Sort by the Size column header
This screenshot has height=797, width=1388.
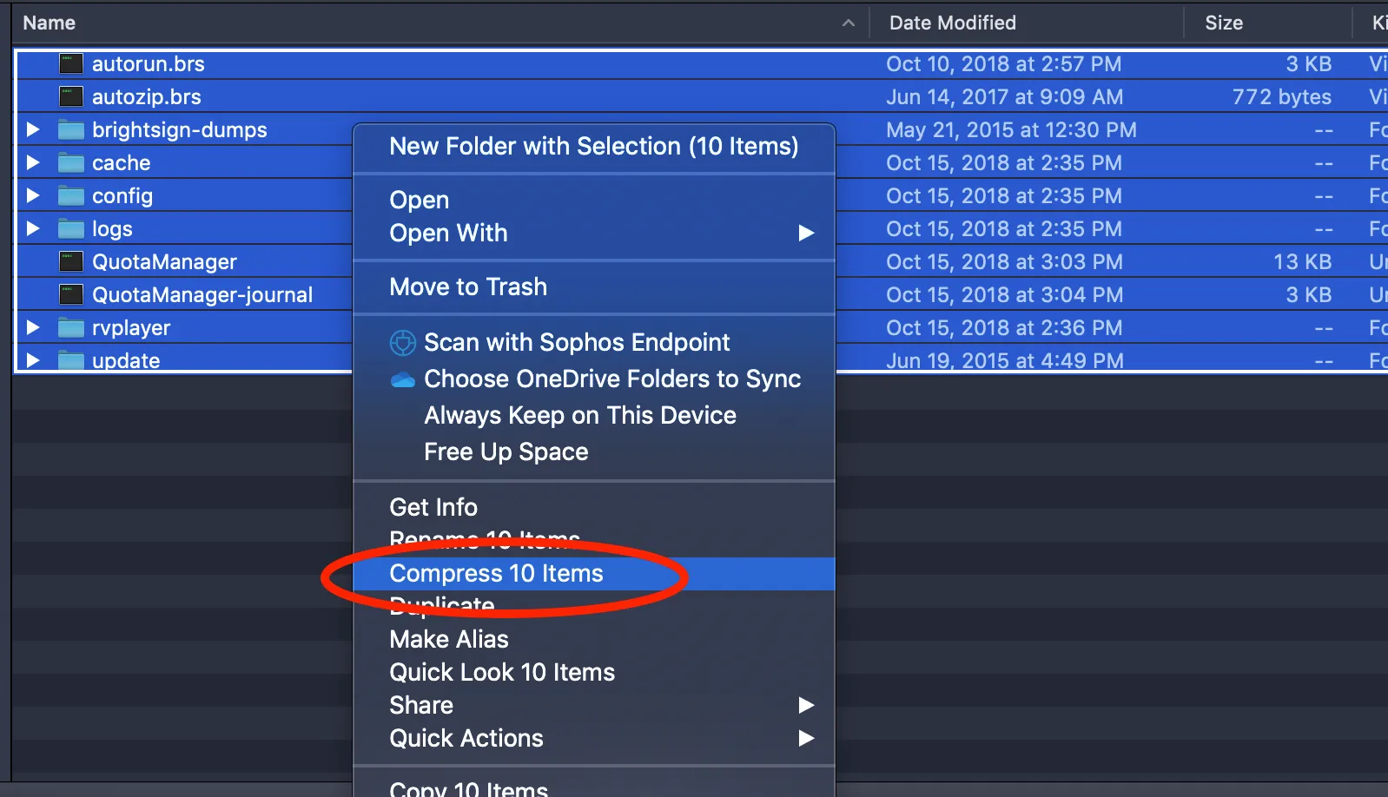(1224, 23)
